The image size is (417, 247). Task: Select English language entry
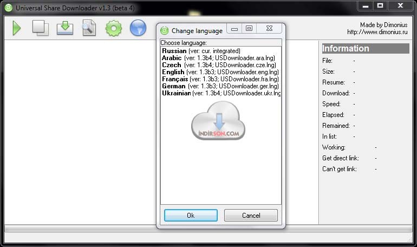tap(221, 72)
